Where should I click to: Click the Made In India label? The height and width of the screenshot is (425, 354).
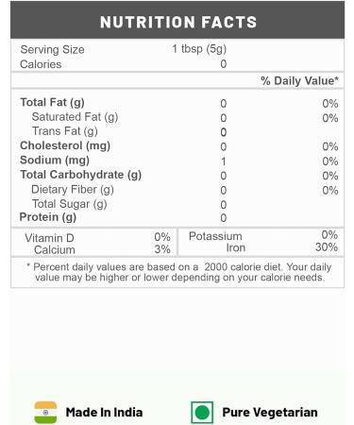tap(104, 412)
